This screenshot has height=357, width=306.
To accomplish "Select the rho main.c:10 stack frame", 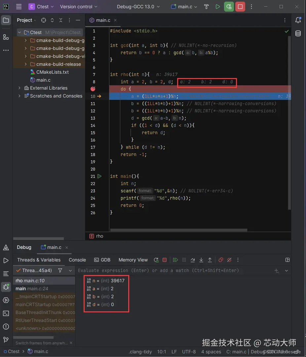I will point(44,281).
